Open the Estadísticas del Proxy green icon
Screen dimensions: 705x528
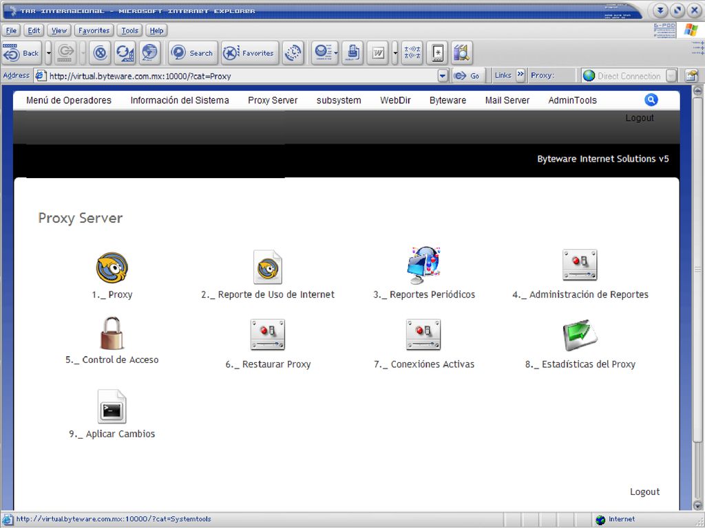[580, 335]
